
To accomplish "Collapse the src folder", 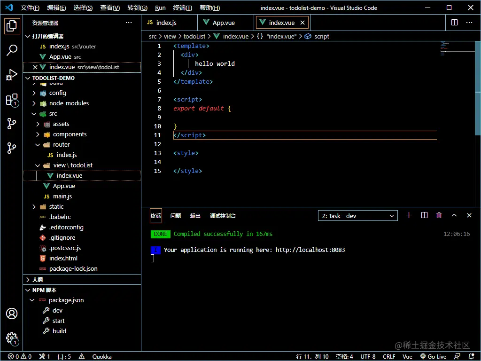I will 53,114.
